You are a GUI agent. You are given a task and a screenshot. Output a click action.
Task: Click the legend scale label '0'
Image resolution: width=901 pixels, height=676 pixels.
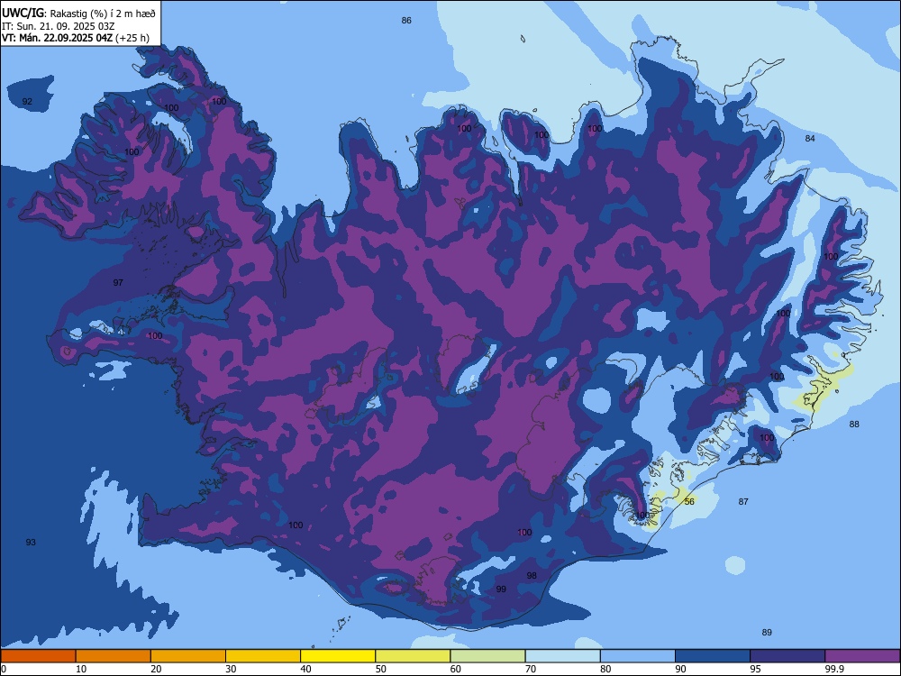pos(4,669)
